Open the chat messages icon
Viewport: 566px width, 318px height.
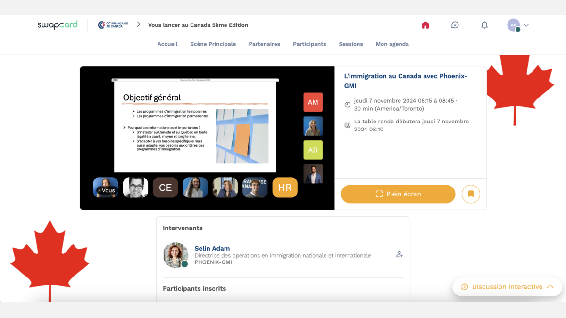[x=455, y=25]
